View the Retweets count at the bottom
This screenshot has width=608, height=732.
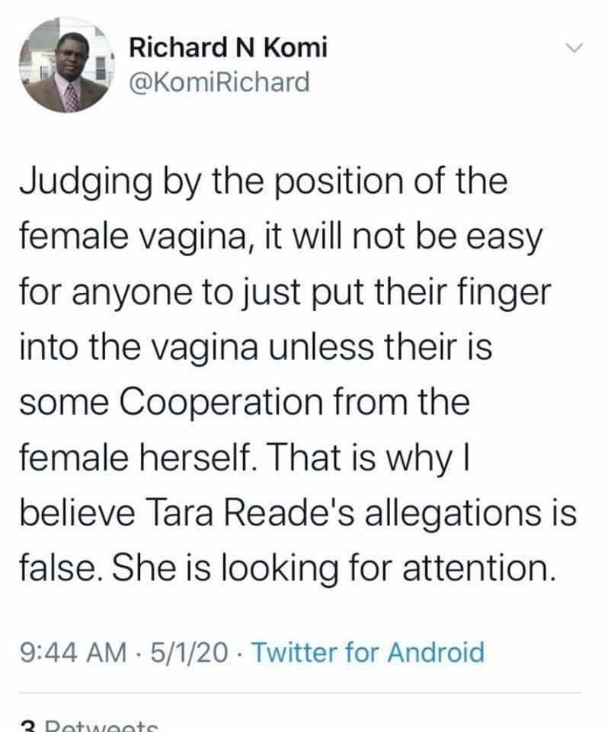point(90,726)
